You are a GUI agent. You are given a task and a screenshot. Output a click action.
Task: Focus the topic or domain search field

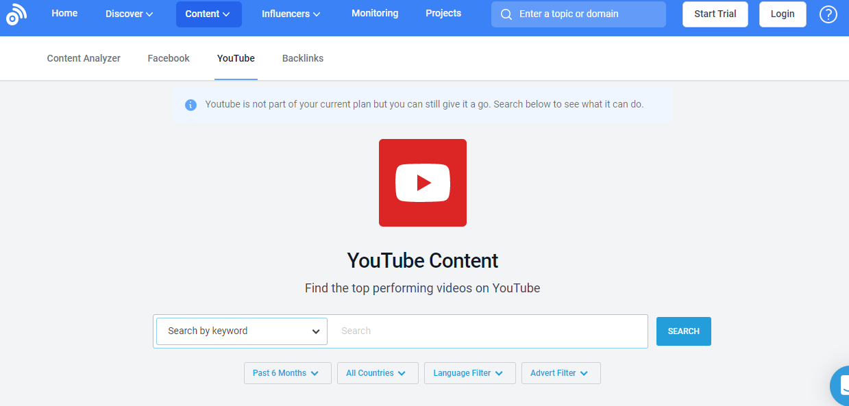[578, 14]
